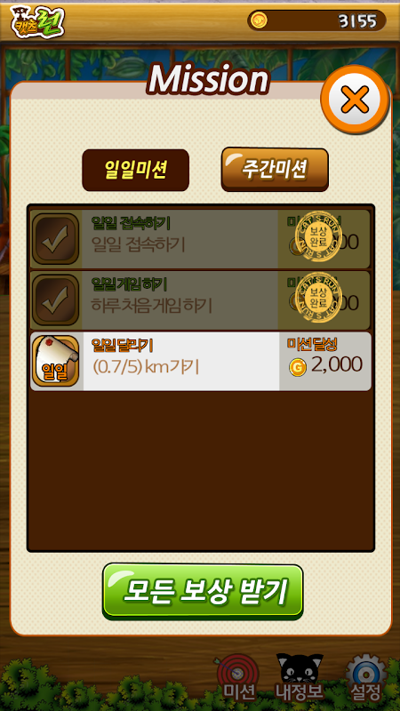
Task: Select the 일일미션 daily mission tab
Action: [136, 170]
